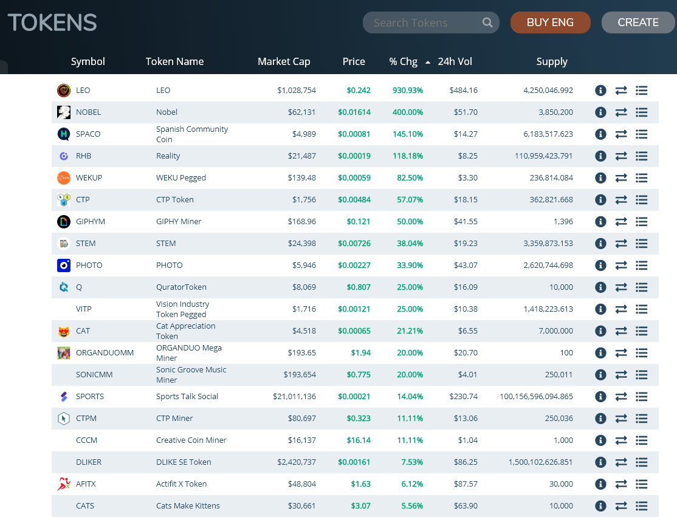The height and width of the screenshot is (517, 677).
Task: Click the $484.16 volume value
Action: 463,91
